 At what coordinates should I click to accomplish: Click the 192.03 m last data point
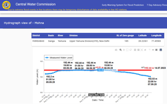coord(150,76)
